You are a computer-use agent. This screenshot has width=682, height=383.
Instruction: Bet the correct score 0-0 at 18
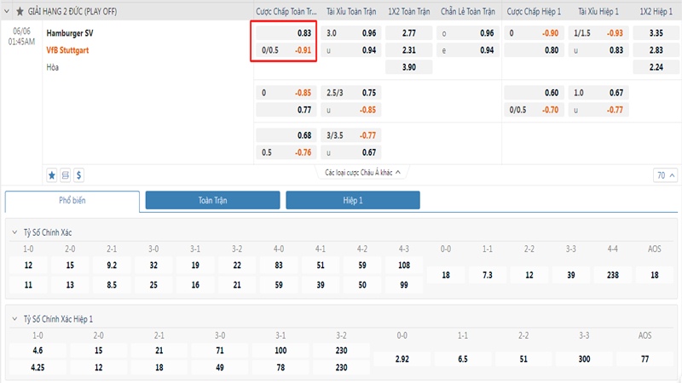[446, 275]
